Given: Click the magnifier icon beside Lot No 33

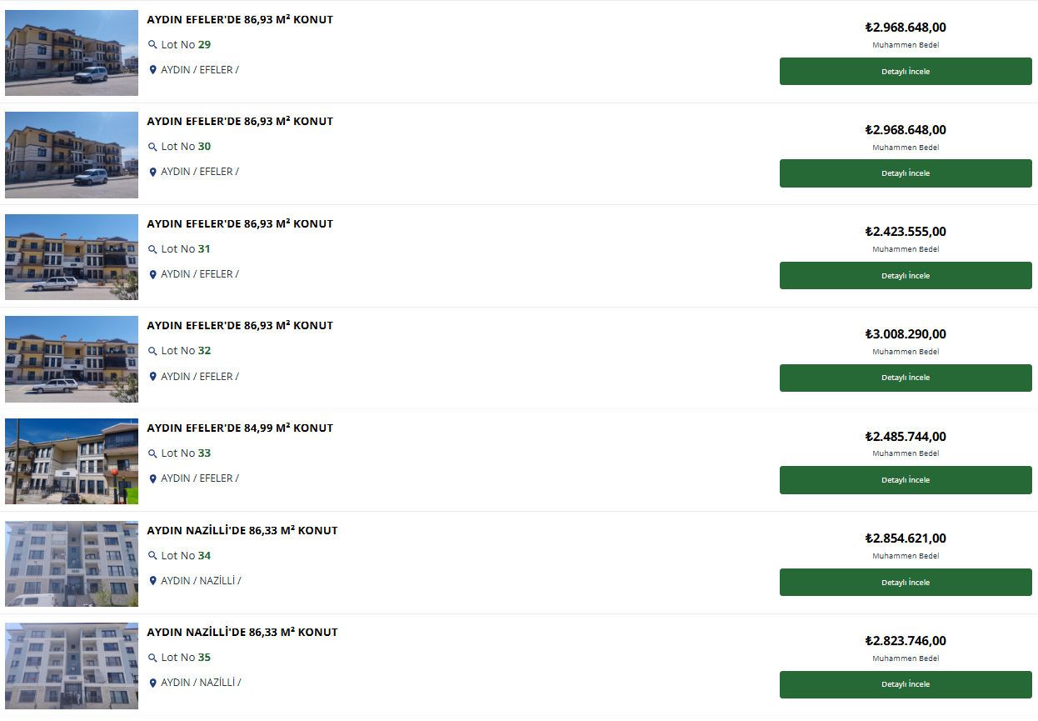Looking at the screenshot, I should (x=152, y=453).
